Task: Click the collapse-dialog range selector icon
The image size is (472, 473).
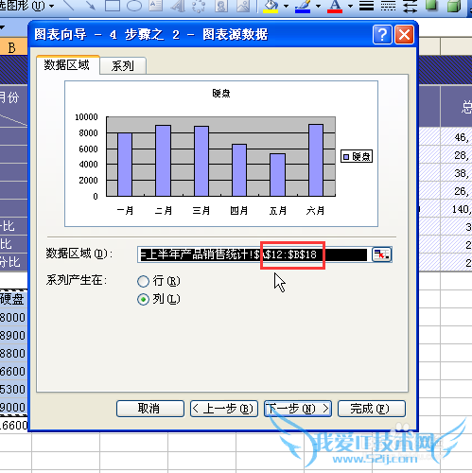Action: 382,254
